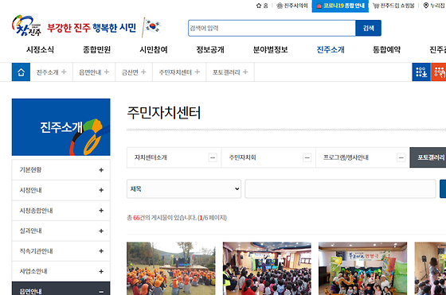Screen dimensions: 446x295
Task: Expand 사업소안내 sidebar item
Action: (61, 271)
